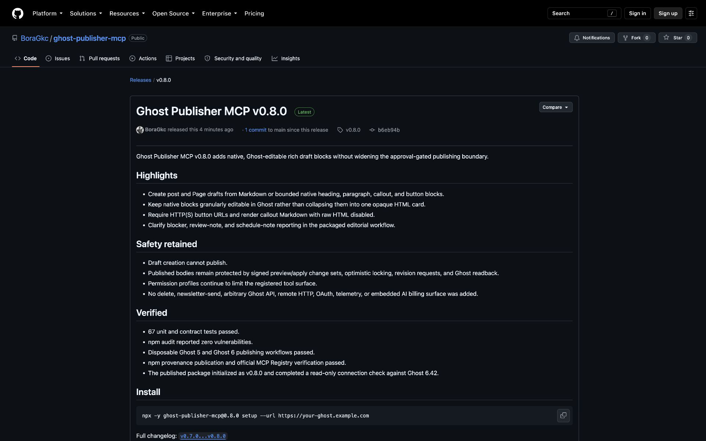The image size is (706, 441).
Task: Open v0.7.0...v0.8.0 changelog link
Action: [x=203, y=436]
